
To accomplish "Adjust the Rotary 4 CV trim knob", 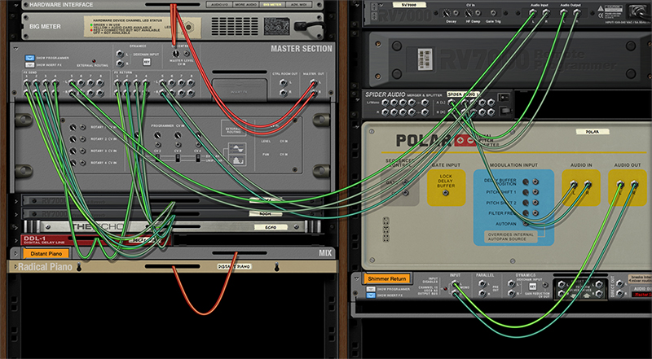I will pyautogui.click(x=73, y=164).
